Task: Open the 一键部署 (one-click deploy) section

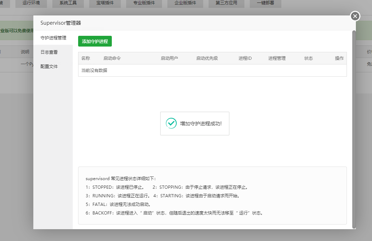Action: [265, 3]
